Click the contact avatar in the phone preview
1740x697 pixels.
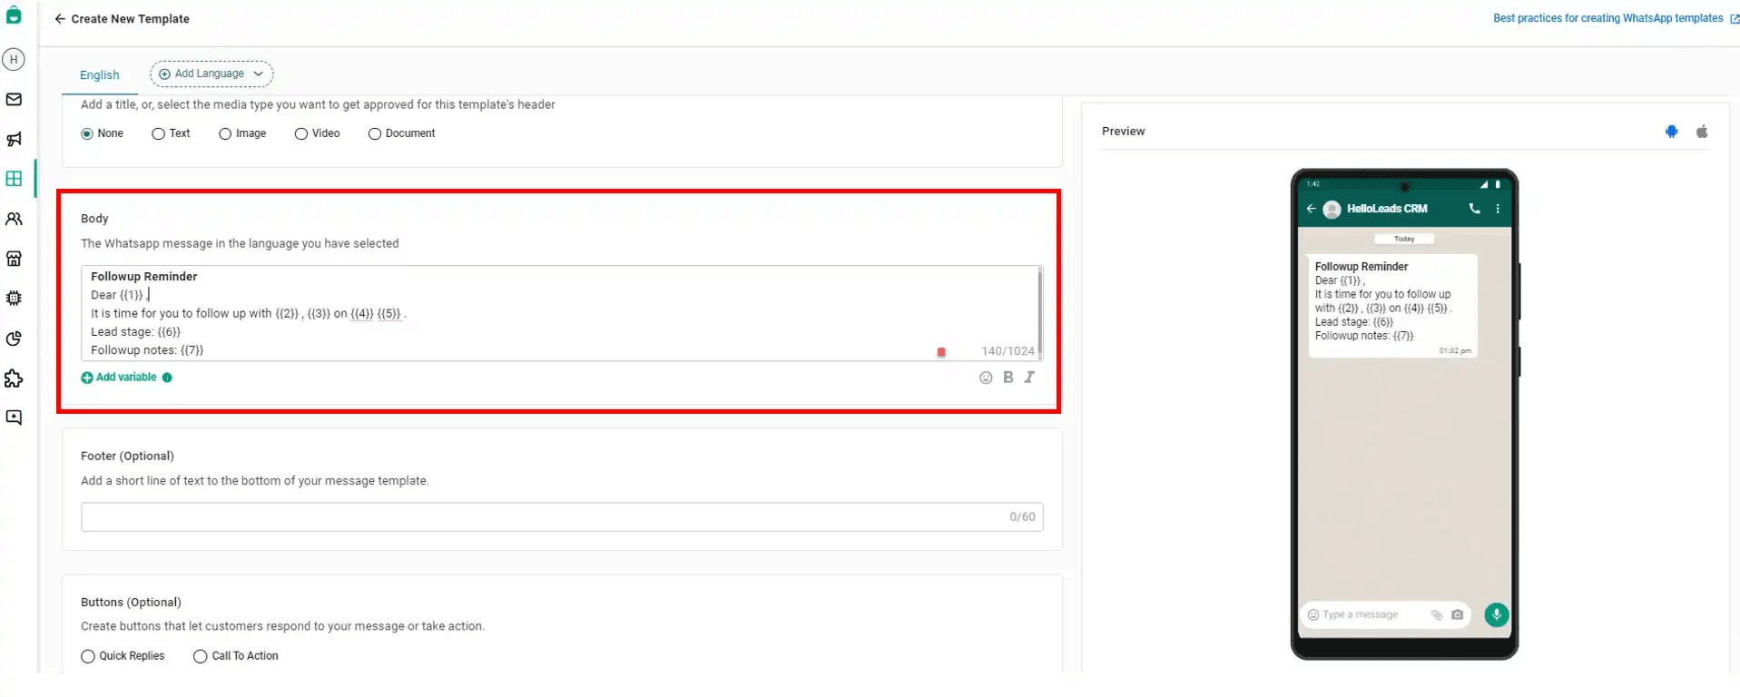point(1332,210)
